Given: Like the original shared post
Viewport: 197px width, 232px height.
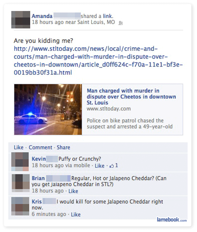Looking at the screenshot, I should [19, 147].
